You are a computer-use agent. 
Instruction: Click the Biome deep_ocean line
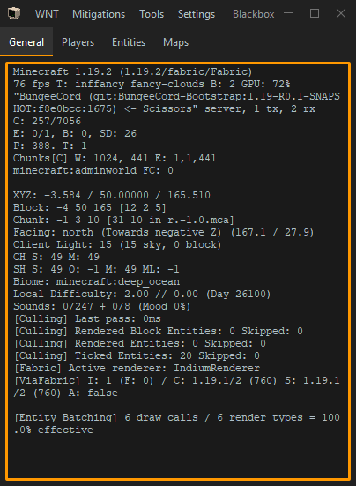pyautogui.click(x=96, y=281)
